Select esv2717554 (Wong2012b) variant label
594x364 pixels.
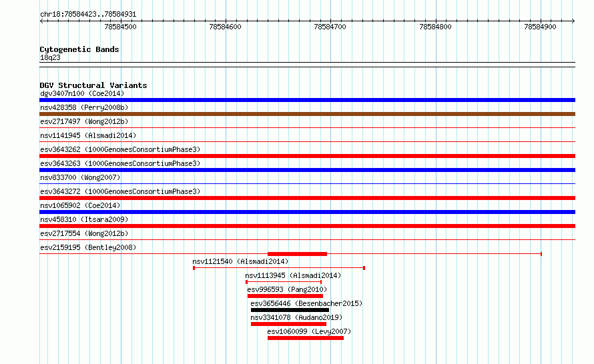pyautogui.click(x=84, y=233)
